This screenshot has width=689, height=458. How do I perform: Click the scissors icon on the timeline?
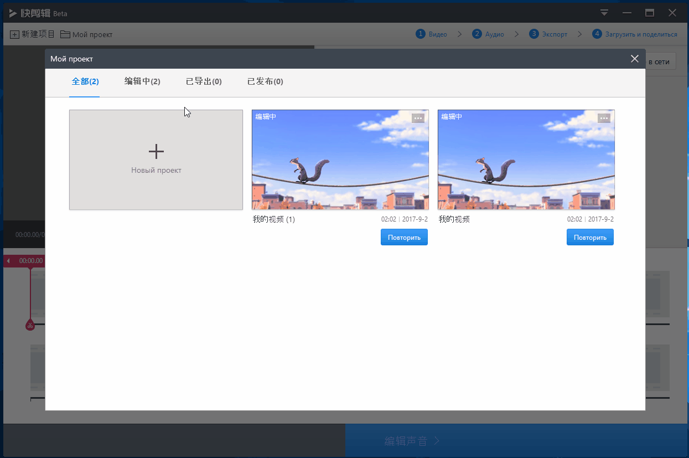(30, 325)
